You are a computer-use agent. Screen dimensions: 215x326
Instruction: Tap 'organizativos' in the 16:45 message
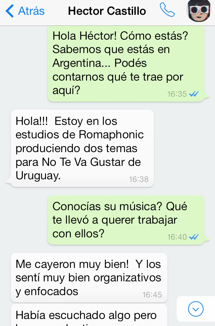(127, 278)
